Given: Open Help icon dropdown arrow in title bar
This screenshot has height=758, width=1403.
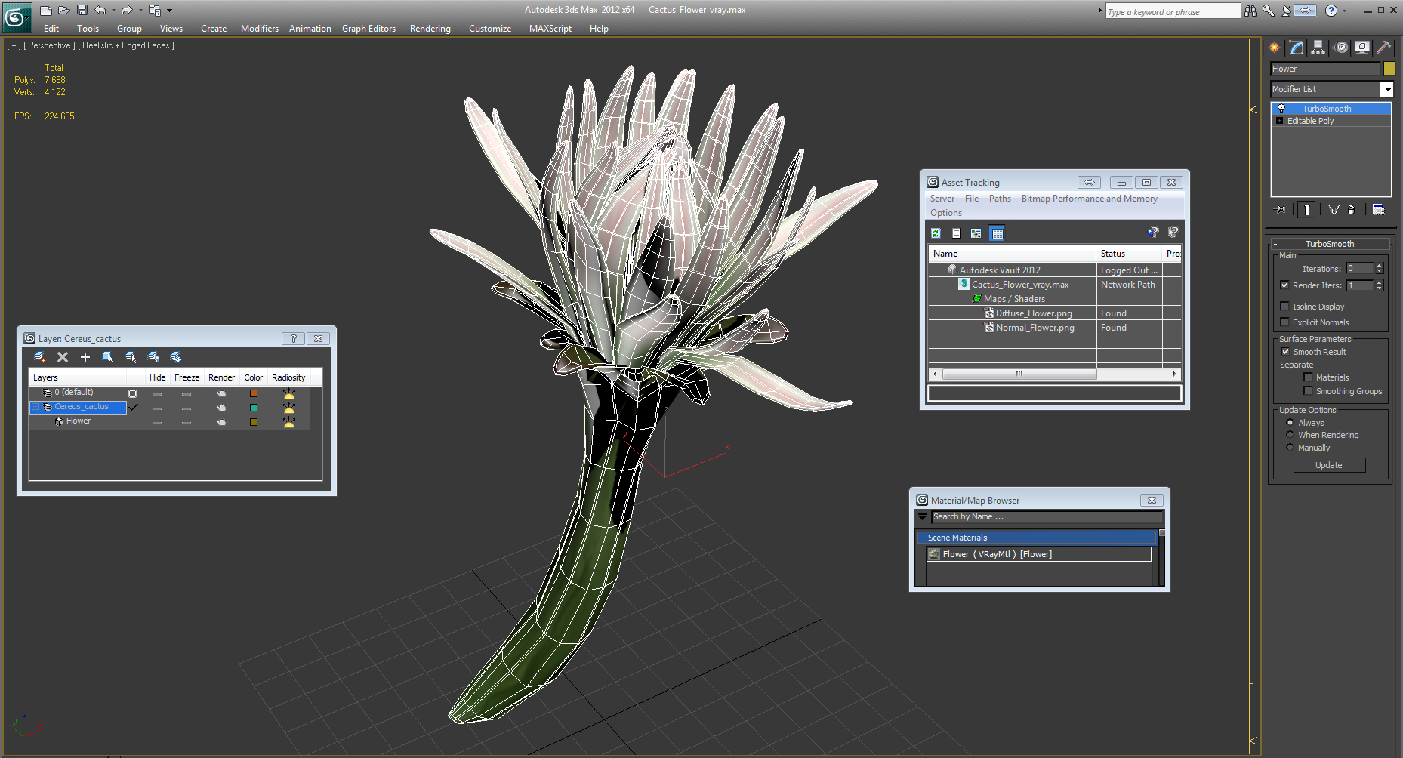Looking at the screenshot, I should 1346,11.
